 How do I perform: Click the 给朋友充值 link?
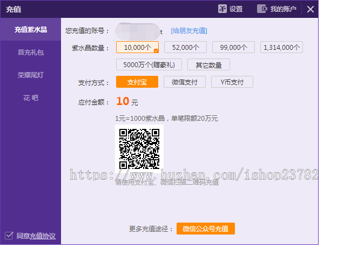click(x=189, y=30)
